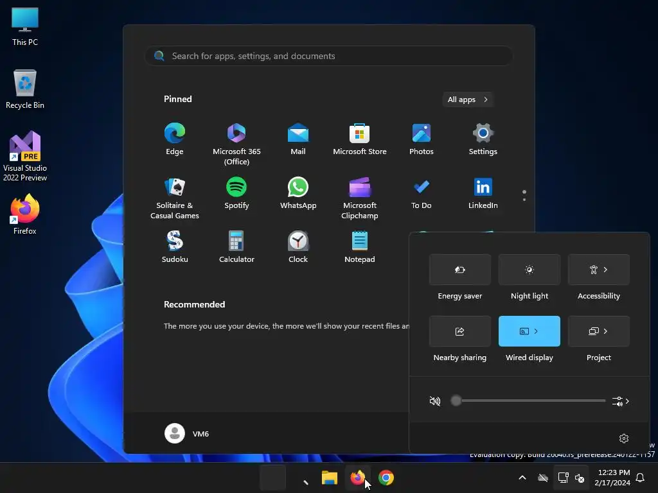
Task: Click OneDrive cloud icon in tray
Action: (543, 478)
